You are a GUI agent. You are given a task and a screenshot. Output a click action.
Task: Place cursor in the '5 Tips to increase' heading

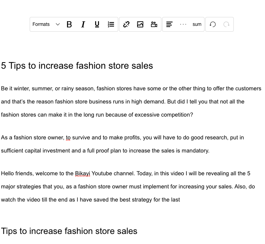pos(77,66)
